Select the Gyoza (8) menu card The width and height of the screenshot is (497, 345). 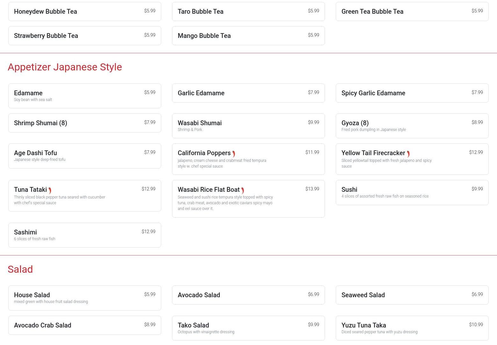pyautogui.click(x=412, y=126)
